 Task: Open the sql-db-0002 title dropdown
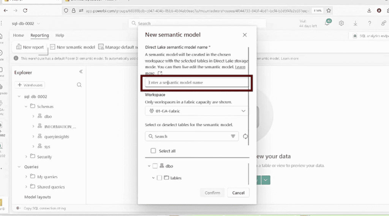(38, 24)
